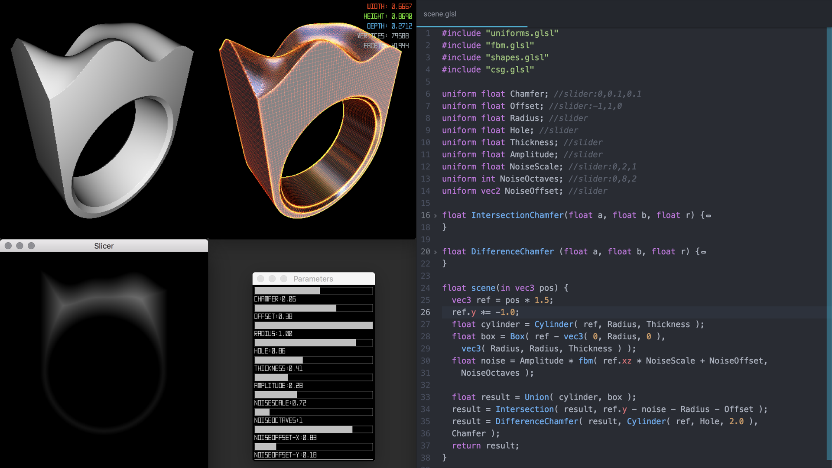Screen dimensions: 832x468
Task: Expand folded DifferenceChamfer function at line 20
Action: [435, 252]
